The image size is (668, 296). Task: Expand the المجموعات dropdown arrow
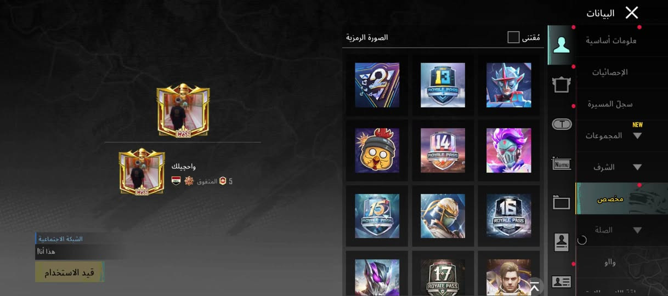click(x=637, y=135)
